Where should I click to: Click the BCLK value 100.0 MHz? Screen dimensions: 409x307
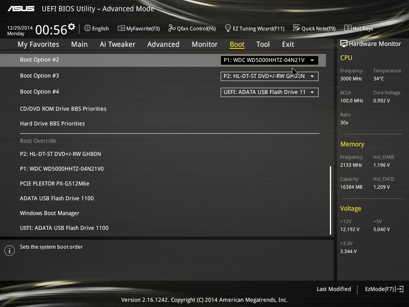[x=351, y=101]
